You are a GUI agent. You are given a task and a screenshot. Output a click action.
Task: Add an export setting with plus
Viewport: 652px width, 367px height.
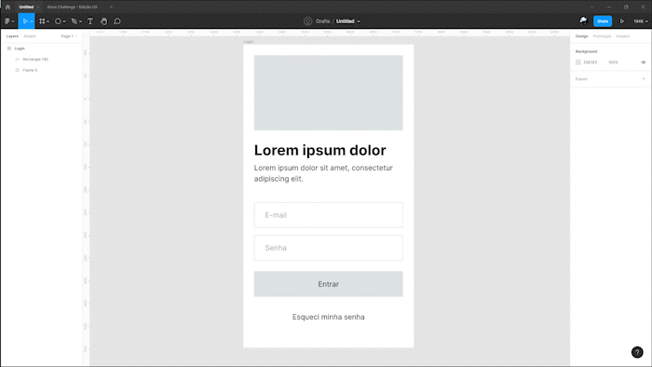(644, 79)
